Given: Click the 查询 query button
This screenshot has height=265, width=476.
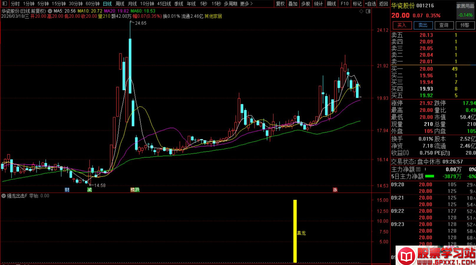Looking at the screenshot, I should point(444,25).
